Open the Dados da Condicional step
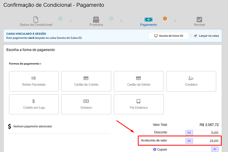 (x=36, y=21)
